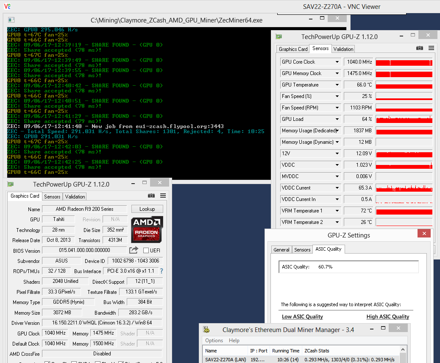The image size is (440, 363).
Task: Select ASIC Quality tab in GPU-Z Settings
Action: click(x=329, y=249)
